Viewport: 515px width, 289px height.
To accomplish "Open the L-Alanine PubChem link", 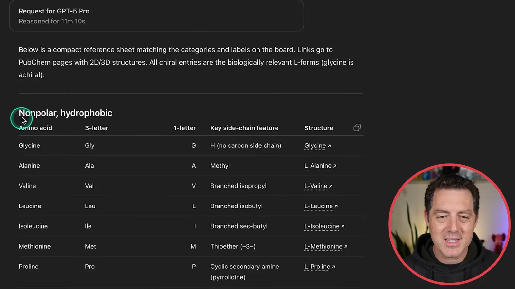I will pos(318,166).
